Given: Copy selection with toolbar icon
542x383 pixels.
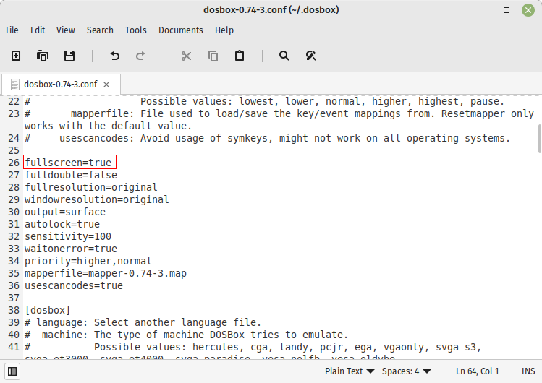Looking at the screenshot, I should click(213, 56).
